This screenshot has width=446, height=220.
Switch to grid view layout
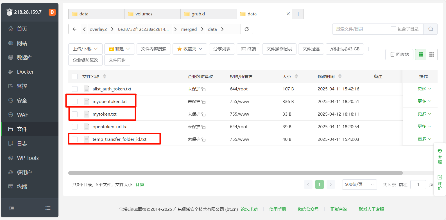pyautogui.click(x=432, y=55)
